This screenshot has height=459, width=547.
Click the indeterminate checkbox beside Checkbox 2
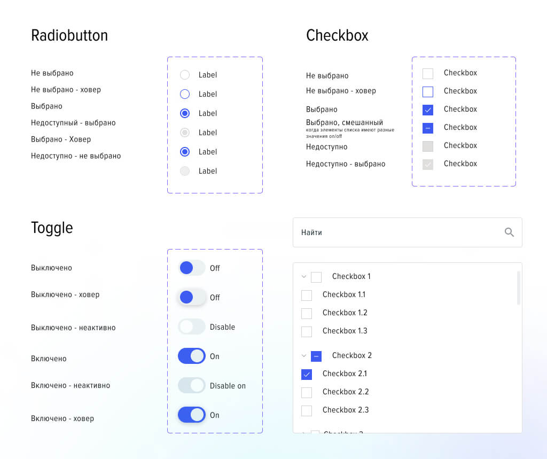pos(316,355)
